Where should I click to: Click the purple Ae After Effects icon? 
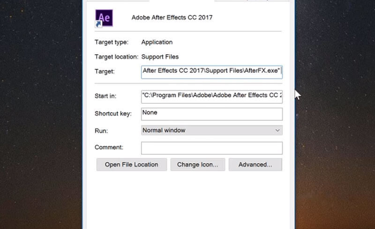pyautogui.click(x=104, y=18)
